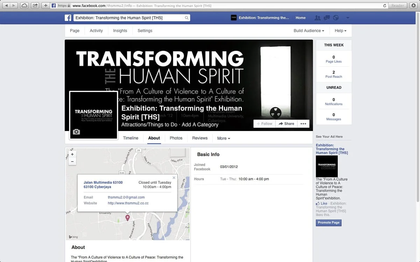Click the thsmmu2.0@gmail.com email link

(126, 197)
